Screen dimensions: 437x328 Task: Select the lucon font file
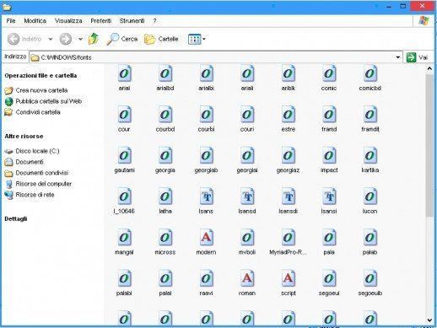pyautogui.click(x=370, y=202)
